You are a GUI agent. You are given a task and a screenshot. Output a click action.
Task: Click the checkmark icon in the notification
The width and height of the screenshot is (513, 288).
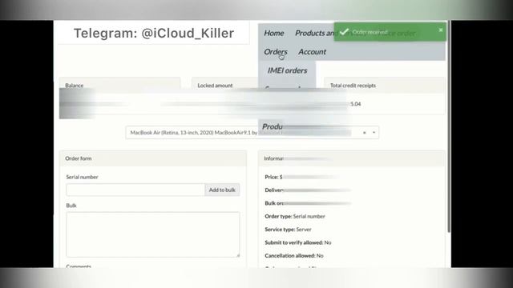344,32
